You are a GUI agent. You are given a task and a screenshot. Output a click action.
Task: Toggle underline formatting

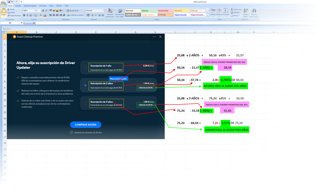[31, 15]
